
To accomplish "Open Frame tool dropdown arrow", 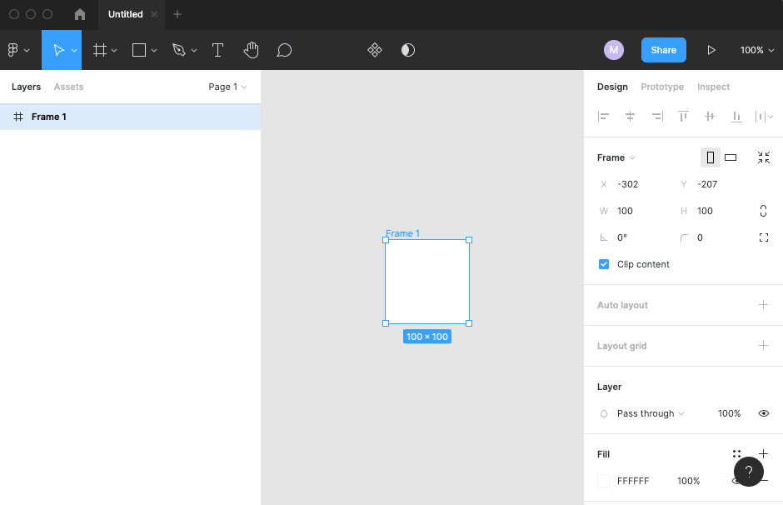I will 114,51.
